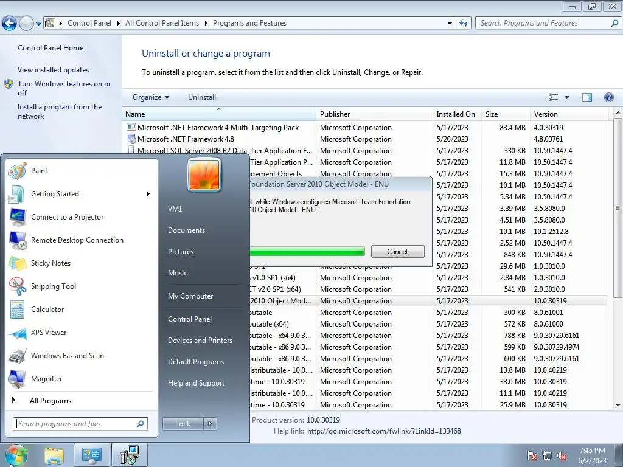The height and width of the screenshot is (467, 623).
Task: Select Microsoft .NET Framework 4 Multi-Targeting Pack
Action: click(x=365, y=128)
